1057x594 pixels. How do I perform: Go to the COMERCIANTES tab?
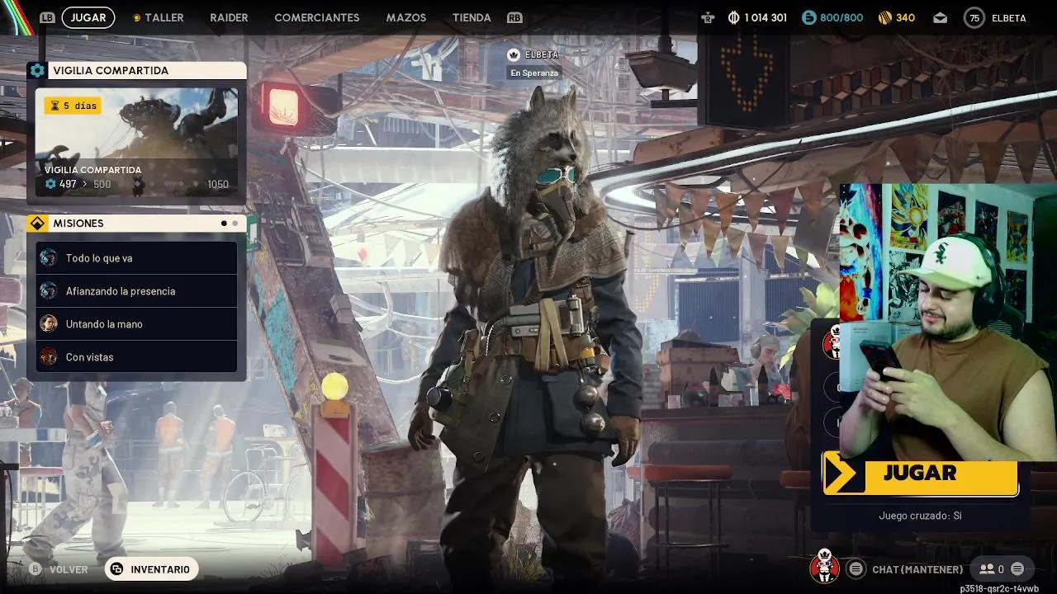(316, 17)
